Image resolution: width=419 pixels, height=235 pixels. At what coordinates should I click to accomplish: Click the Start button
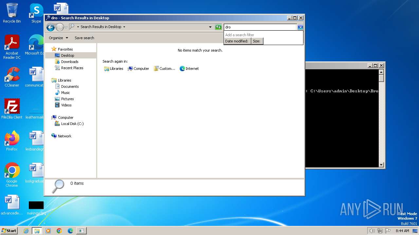(x=9, y=230)
